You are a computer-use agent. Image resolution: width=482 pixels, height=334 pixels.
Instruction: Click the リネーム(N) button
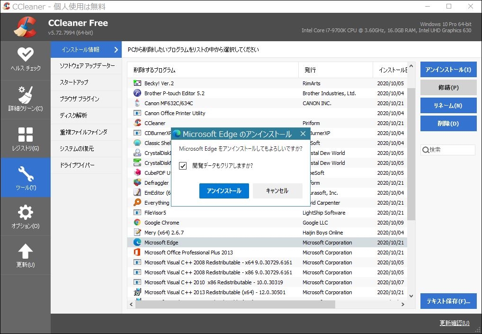click(x=448, y=106)
